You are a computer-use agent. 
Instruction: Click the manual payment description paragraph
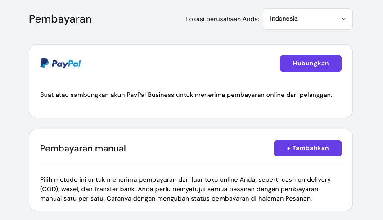pyautogui.click(x=185, y=189)
